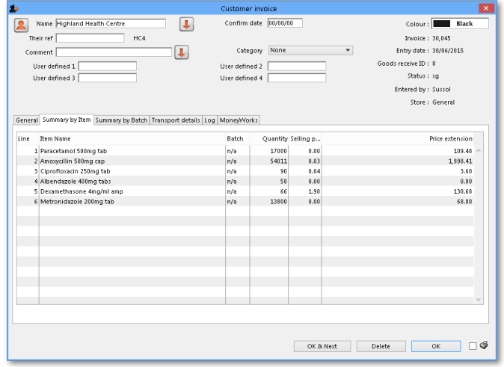Image resolution: width=504 pixels, height=367 pixels.
Task: Open the Category dropdown
Action: point(310,51)
